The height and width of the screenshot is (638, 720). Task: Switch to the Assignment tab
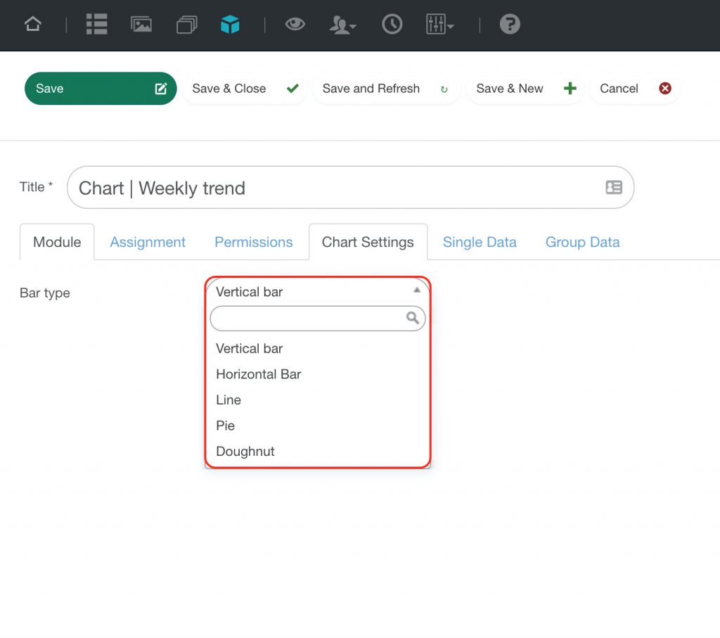[148, 242]
